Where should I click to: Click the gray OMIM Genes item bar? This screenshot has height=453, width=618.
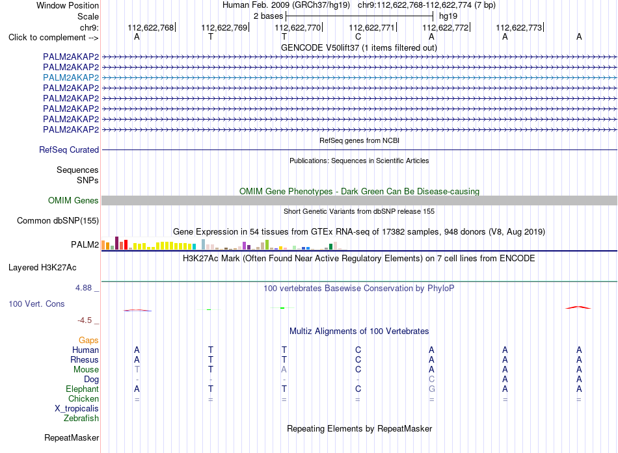point(359,200)
